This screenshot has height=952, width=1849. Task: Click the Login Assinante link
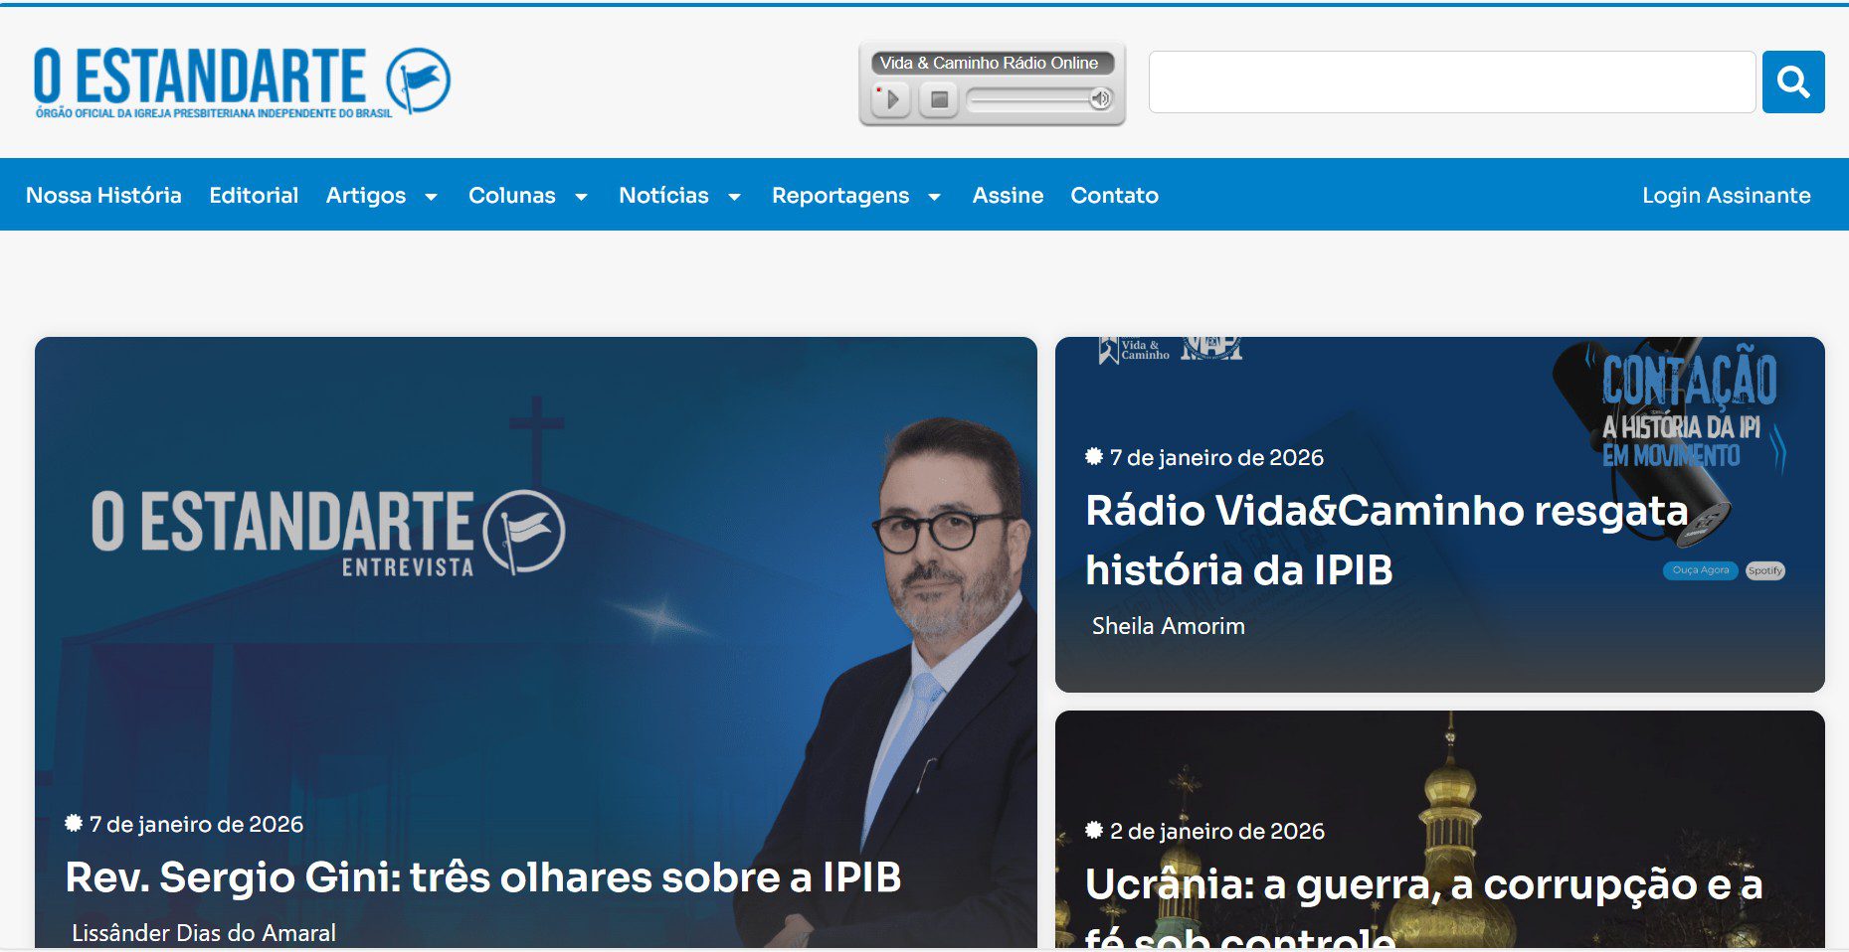[1726, 195]
